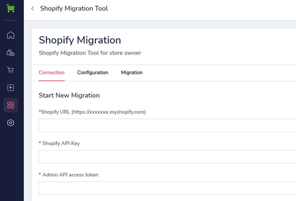The image size is (296, 201).
Task: Switch to the Configuration tab
Action: pos(93,73)
